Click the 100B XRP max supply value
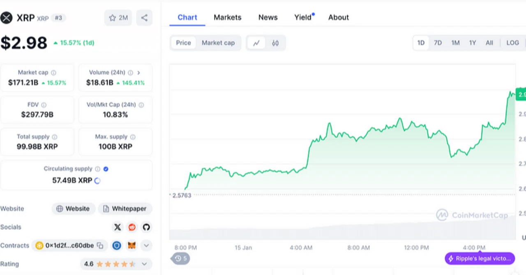Image resolution: width=526 pixels, height=275 pixels. 115,147
